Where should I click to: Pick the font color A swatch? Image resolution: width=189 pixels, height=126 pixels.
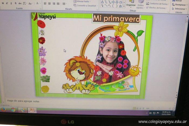pyautogui.click(x=37, y=3)
